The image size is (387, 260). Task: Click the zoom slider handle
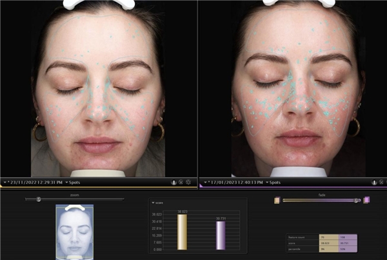point(39,199)
